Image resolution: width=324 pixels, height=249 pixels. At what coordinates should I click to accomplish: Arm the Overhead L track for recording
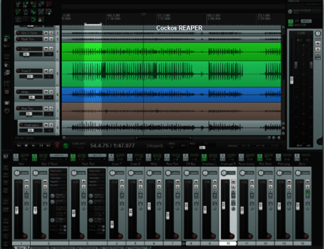point(21,125)
